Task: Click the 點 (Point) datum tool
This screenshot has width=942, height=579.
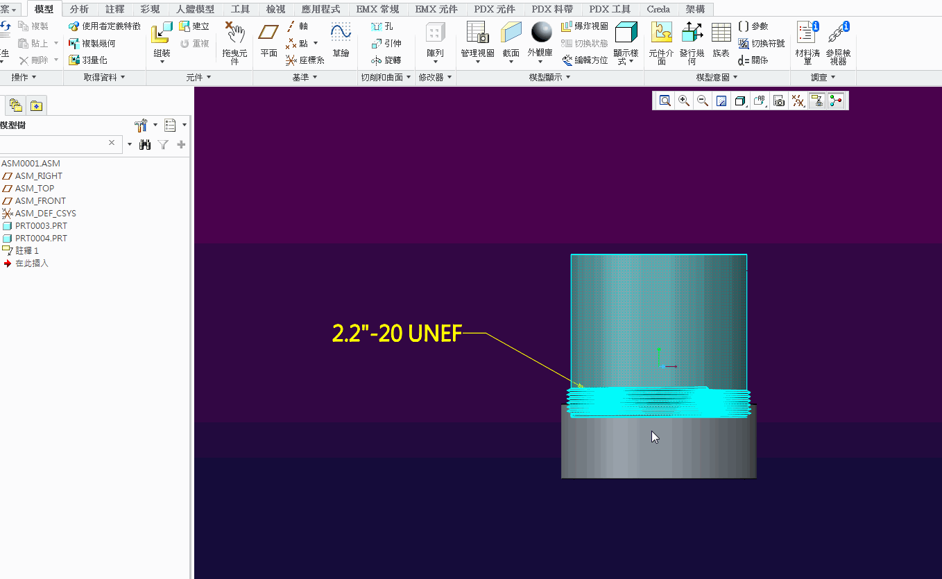Action: point(298,43)
